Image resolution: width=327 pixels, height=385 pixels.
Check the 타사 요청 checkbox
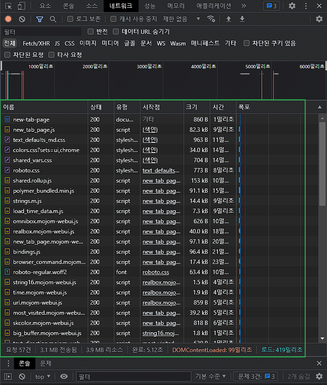(51, 55)
